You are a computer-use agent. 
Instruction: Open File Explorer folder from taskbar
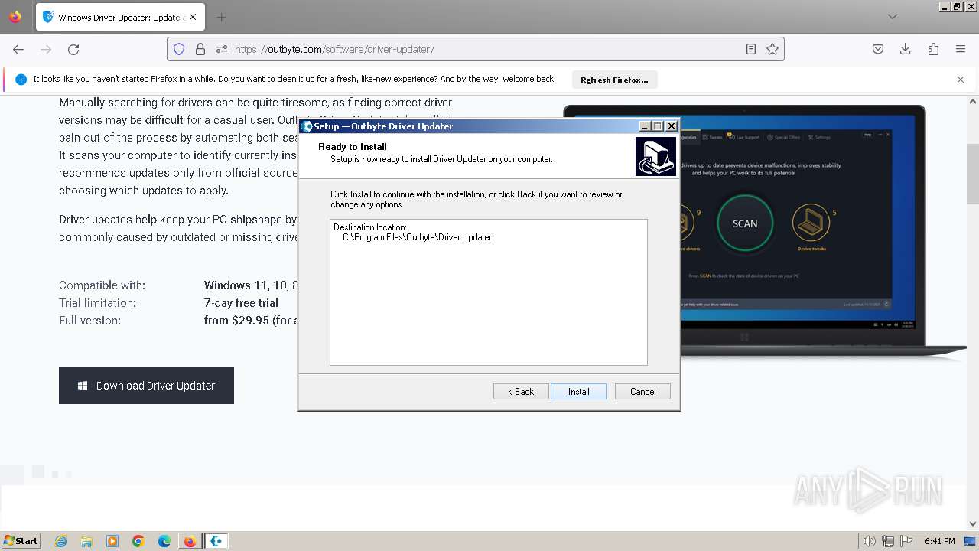pyautogui.click(x=86, y=541)
